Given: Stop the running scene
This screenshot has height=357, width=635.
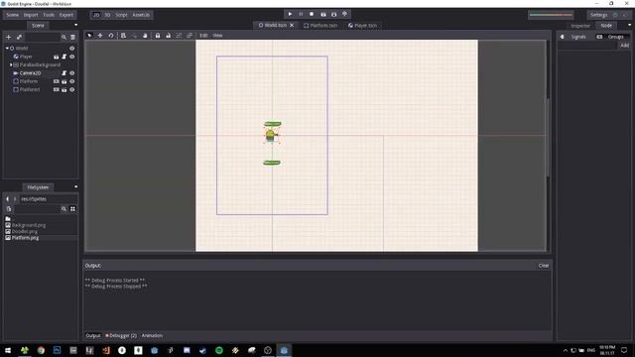Looking at the screenshot, I should (x=312, y=14).
